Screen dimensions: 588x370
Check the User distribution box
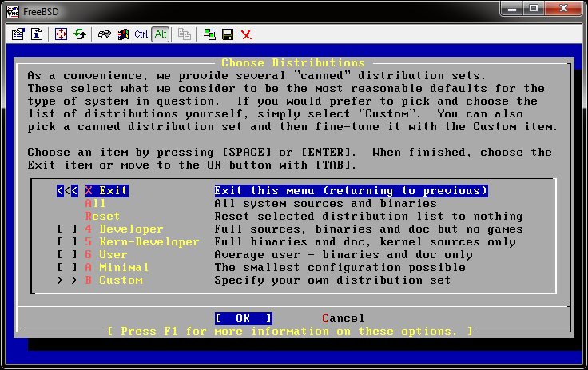[67, 254]
